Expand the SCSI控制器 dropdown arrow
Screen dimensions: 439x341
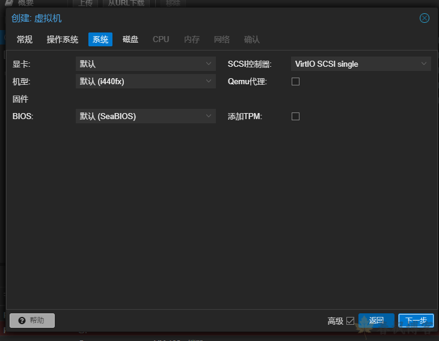[424, 64]
